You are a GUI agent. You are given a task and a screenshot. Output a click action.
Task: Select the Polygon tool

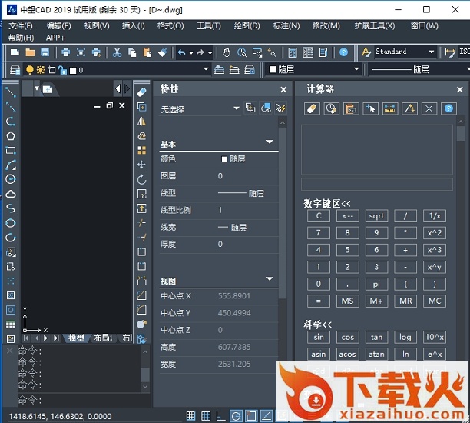coord(11,136)
